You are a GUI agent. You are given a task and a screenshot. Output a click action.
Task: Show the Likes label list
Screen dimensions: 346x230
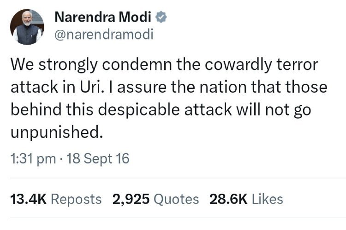click(x=268, y=199)
